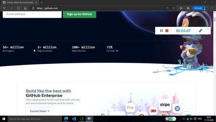Open the Collections icon
The width and height of the screenshot is (216, 122).
[188, 8]
